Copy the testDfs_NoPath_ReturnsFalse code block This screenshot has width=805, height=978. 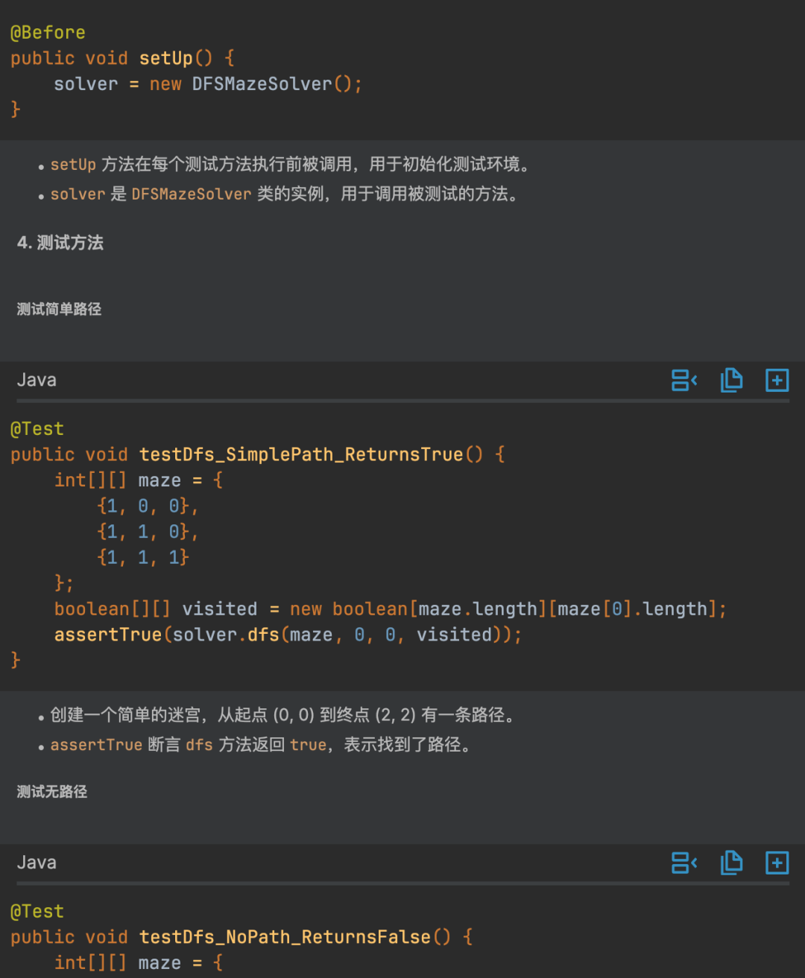pos(731,863)
